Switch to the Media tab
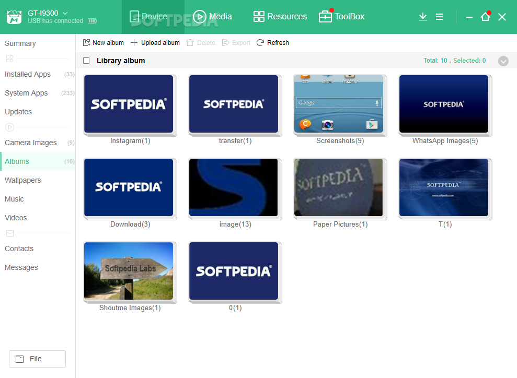 [212, 17]
